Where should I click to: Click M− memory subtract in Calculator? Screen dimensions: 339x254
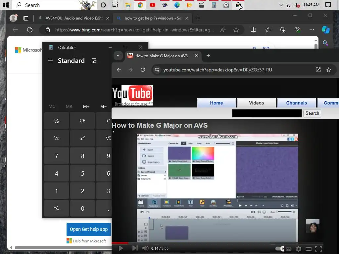click(103, 106)
